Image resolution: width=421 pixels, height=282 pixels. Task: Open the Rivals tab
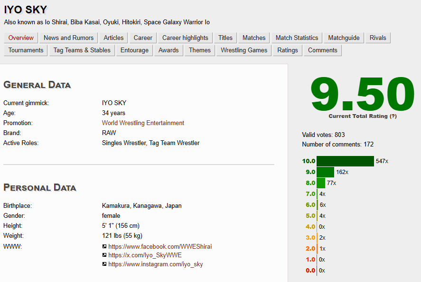[x=378, y=38]
